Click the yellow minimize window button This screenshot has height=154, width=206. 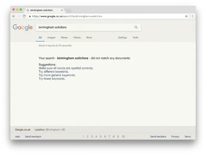(17, 9)
